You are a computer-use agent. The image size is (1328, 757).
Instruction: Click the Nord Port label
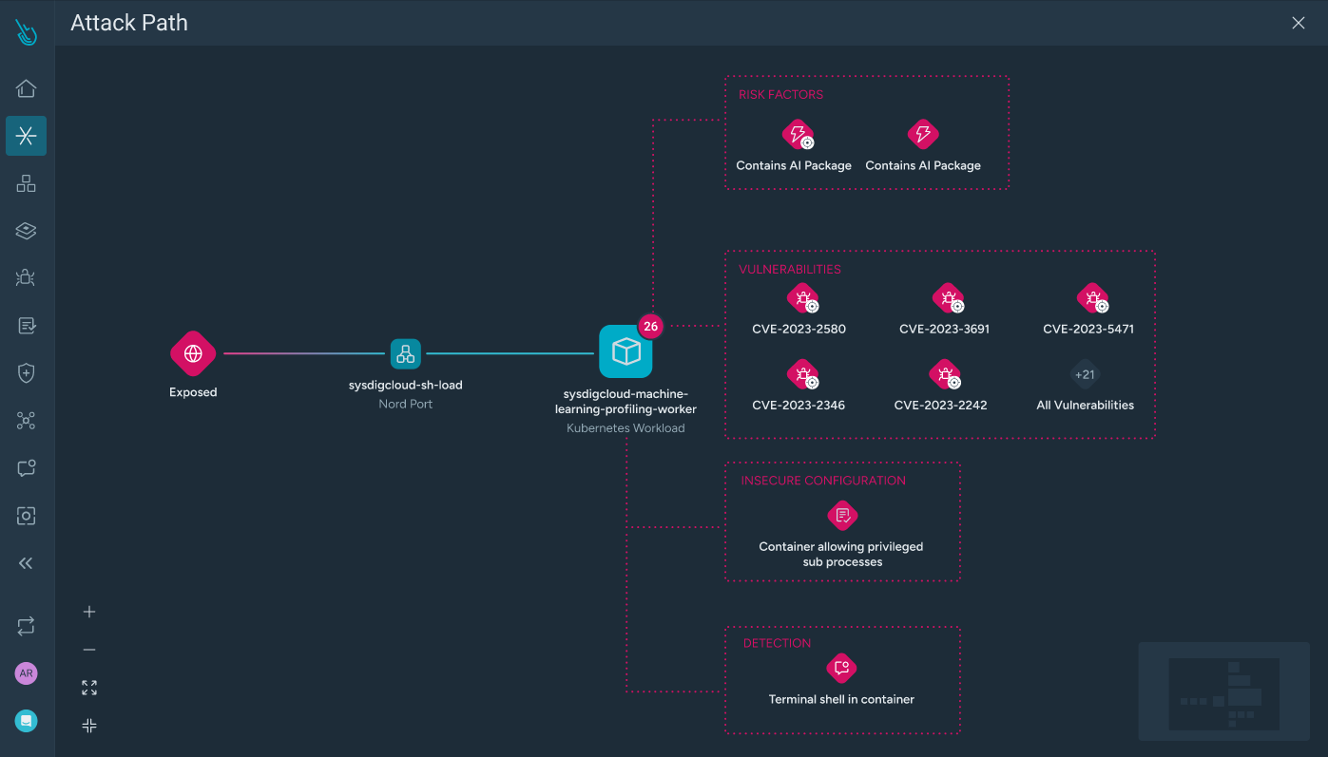tap(406, 404)
